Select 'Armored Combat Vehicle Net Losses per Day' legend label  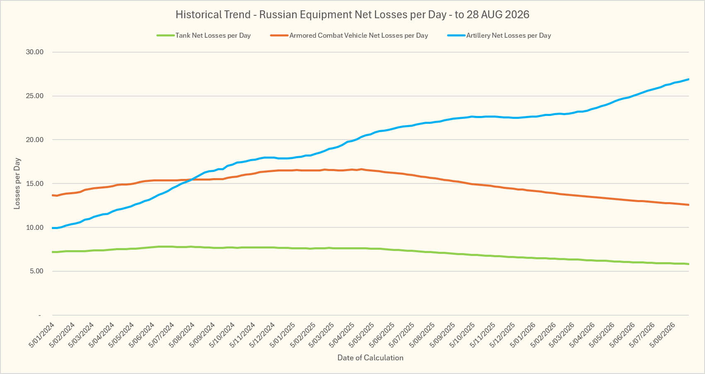(359, 36)
